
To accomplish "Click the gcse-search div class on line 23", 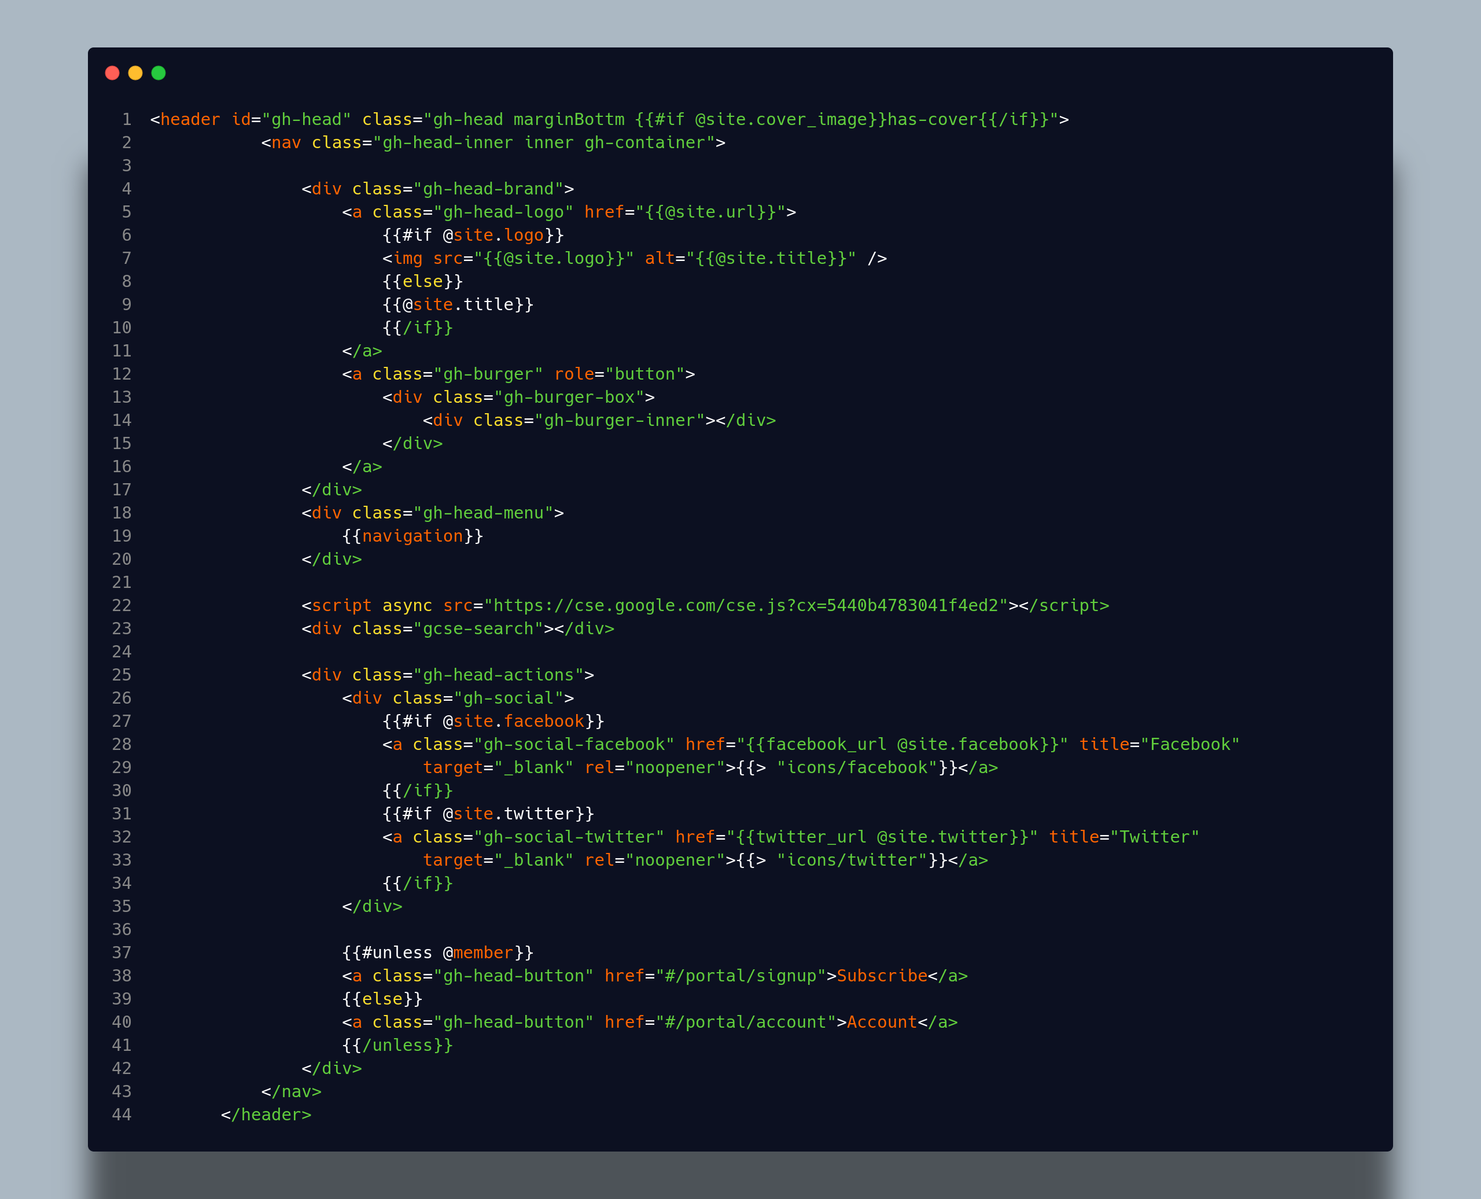I will tap(478, 628).
